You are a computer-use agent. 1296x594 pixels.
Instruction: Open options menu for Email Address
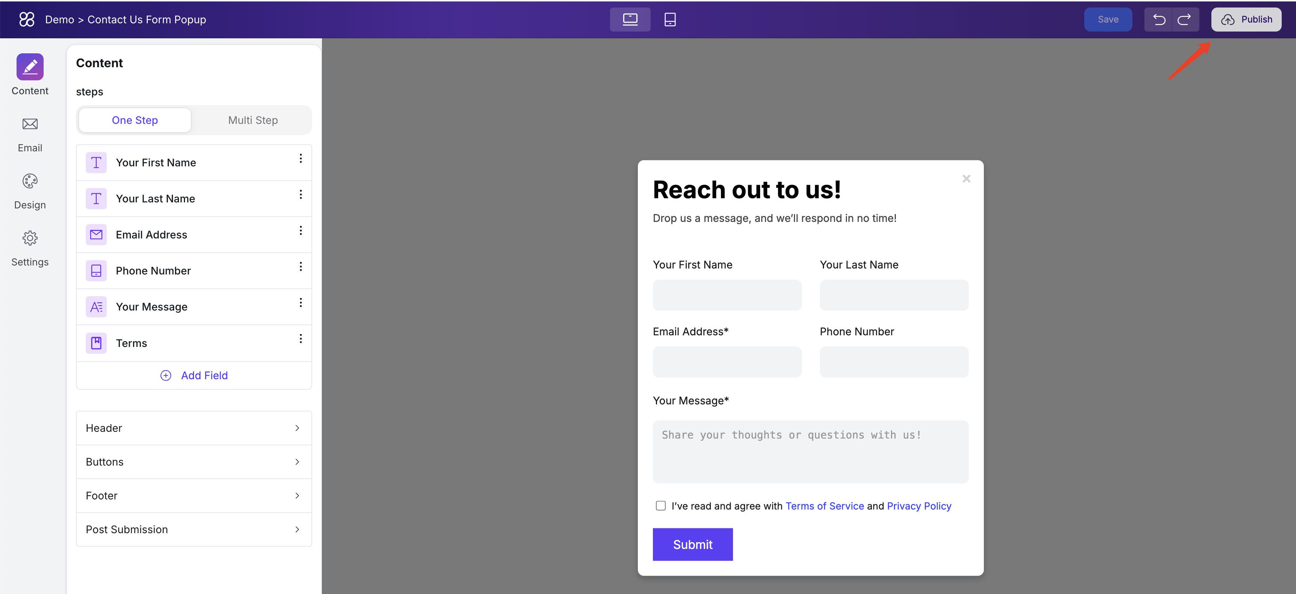pos(301,231)
